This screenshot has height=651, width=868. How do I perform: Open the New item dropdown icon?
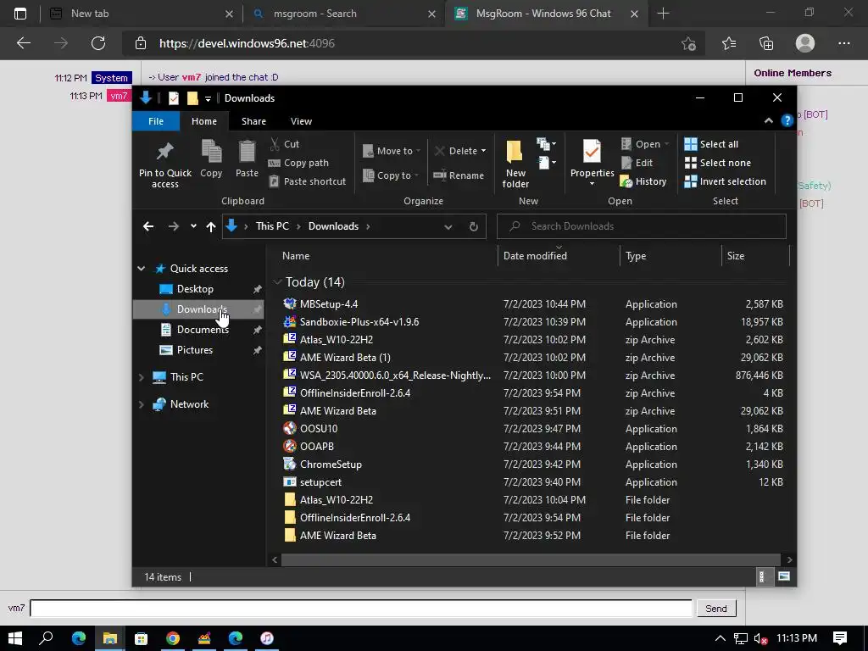(x=547, y=144)
